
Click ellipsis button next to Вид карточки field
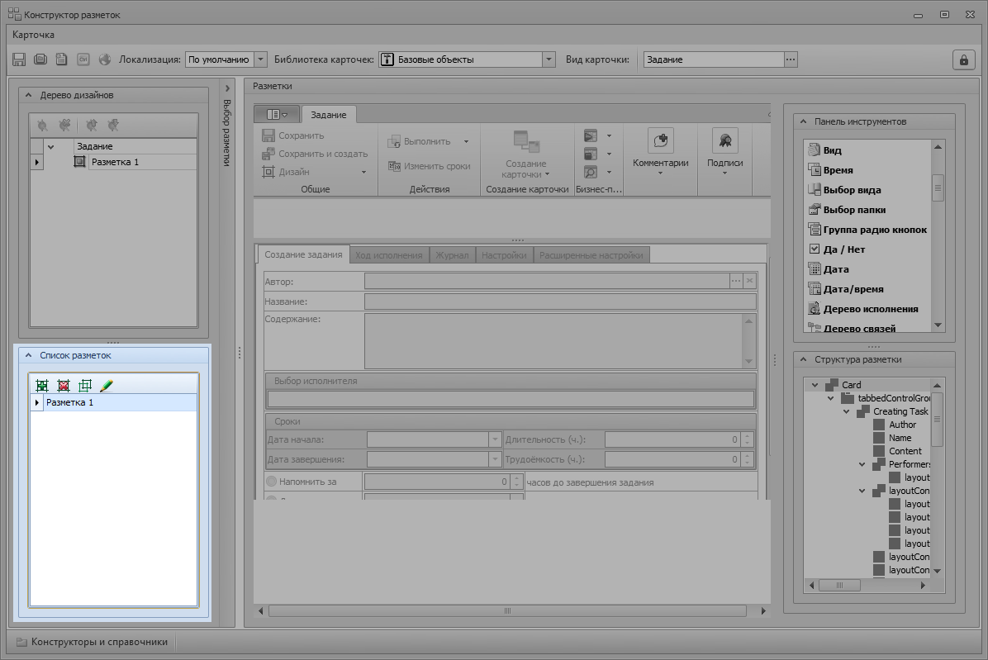(x=791, y=59)
